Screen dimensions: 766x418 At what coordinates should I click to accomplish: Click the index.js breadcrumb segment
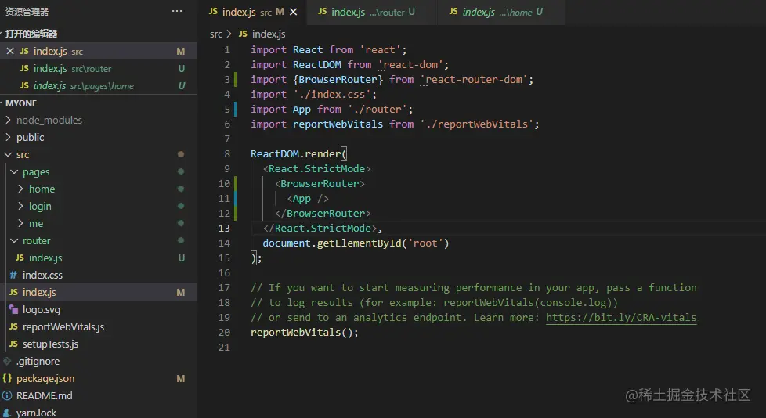coord(269,34)
